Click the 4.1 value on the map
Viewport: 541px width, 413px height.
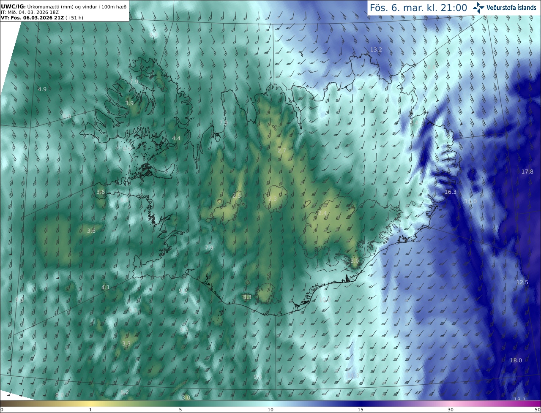tap(106, 288)
